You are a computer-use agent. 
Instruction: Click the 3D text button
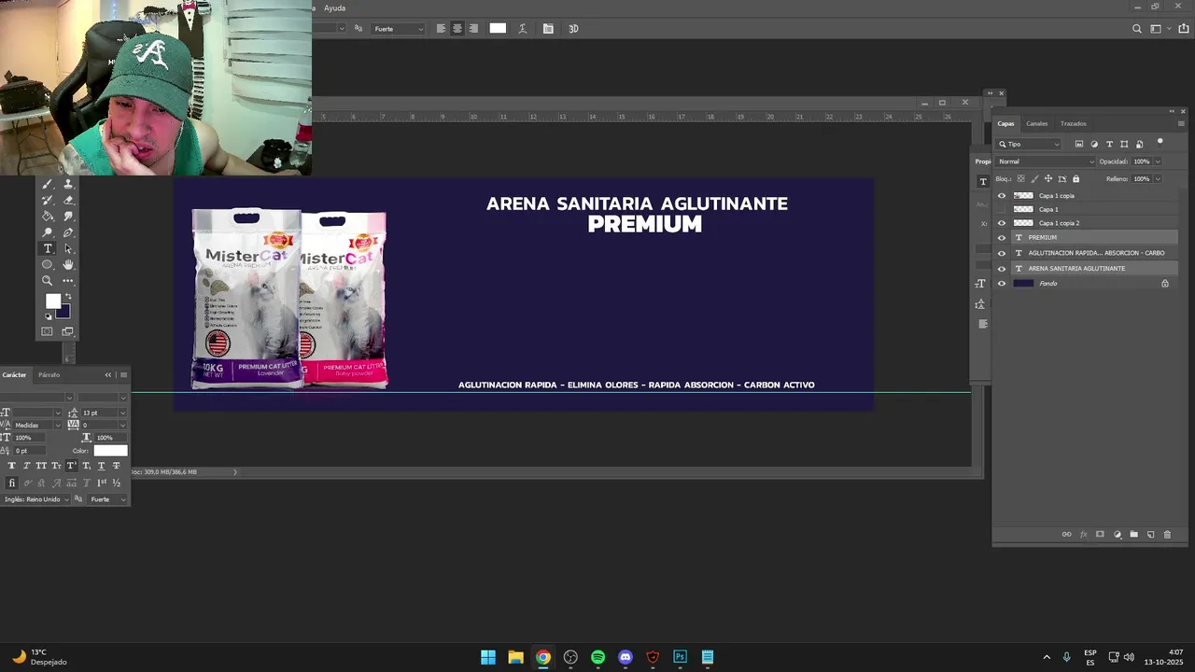[x=573, y=29]
